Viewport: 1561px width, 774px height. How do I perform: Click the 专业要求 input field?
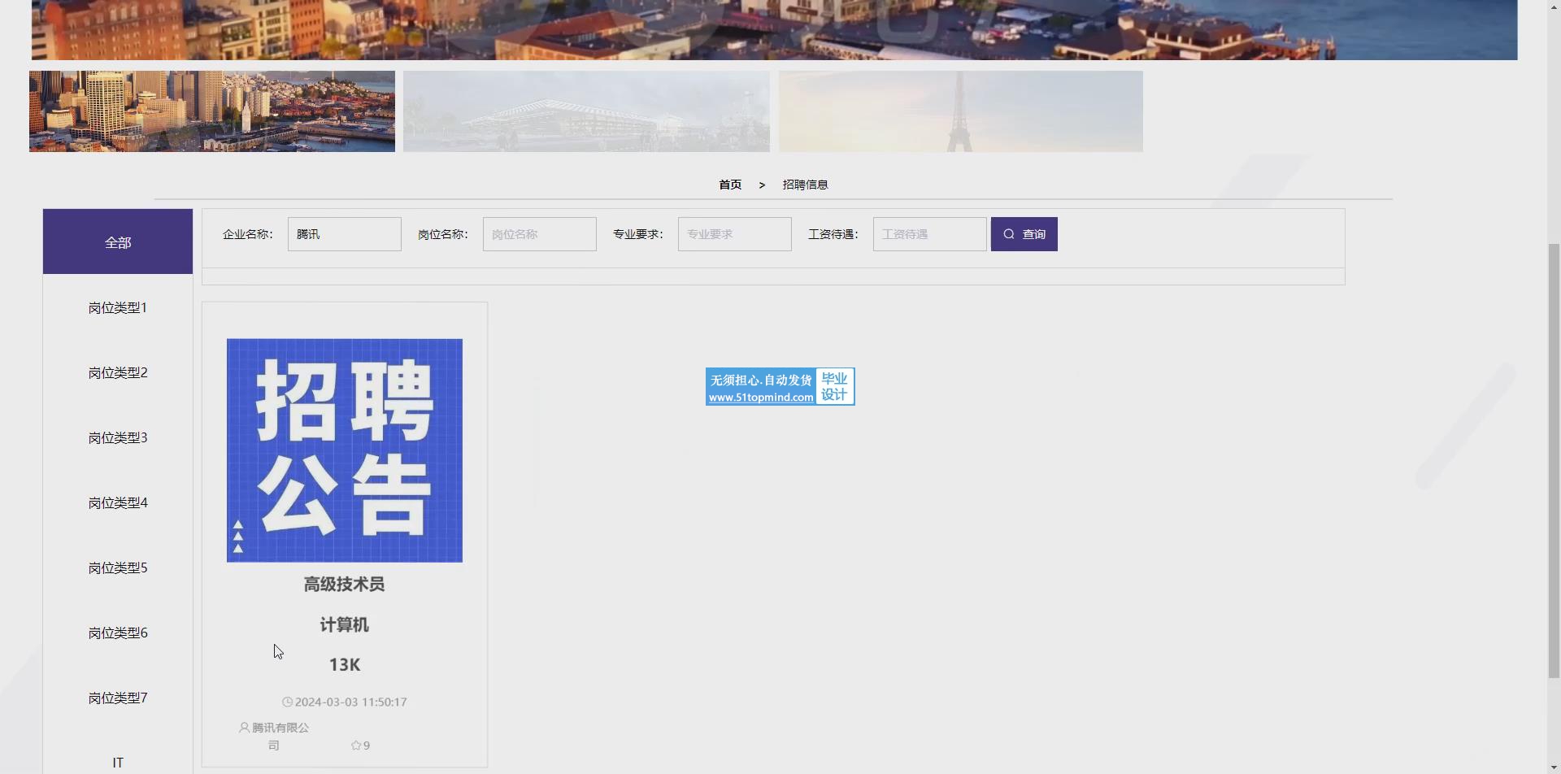click(735, 234)
